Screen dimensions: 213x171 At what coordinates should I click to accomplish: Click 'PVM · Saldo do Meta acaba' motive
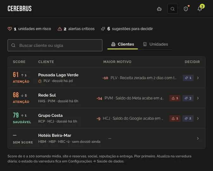[134, 98]
